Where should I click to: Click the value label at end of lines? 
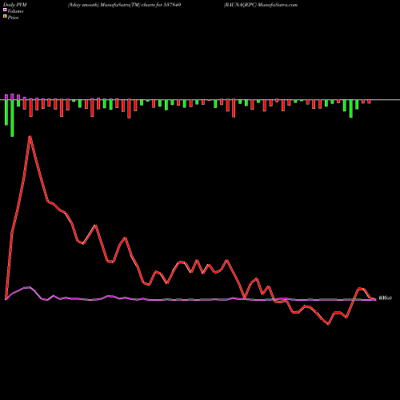(386, 298)
